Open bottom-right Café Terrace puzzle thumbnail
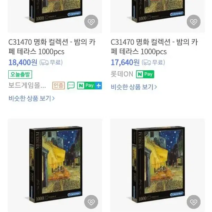212x212 pixels. [158, 165]
